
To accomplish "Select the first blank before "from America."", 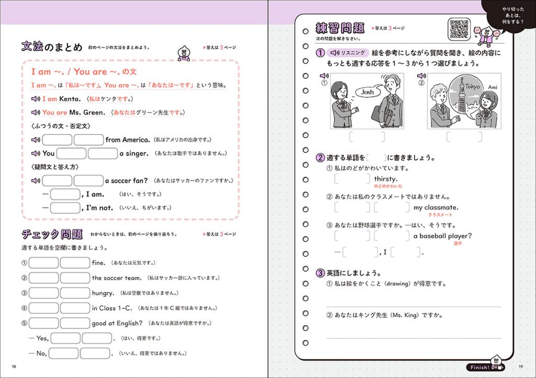I will pos(57,140).
